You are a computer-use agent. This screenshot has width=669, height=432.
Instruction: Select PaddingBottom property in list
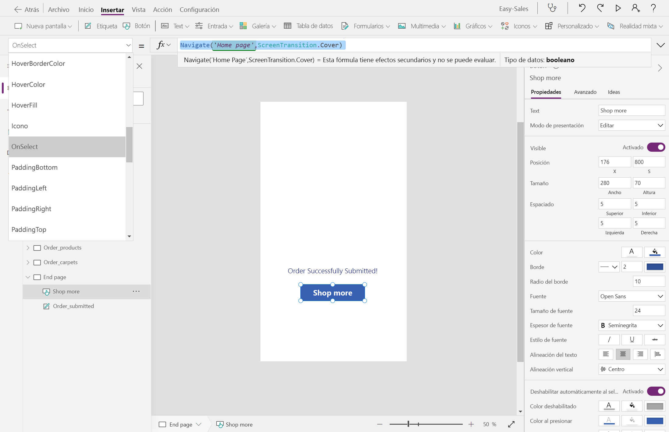coord(34,167)
